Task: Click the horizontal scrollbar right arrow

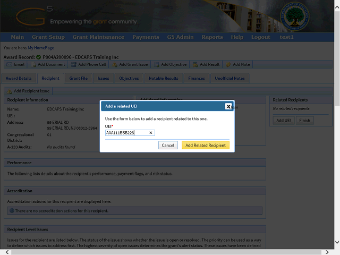Action: click(327, 252)
